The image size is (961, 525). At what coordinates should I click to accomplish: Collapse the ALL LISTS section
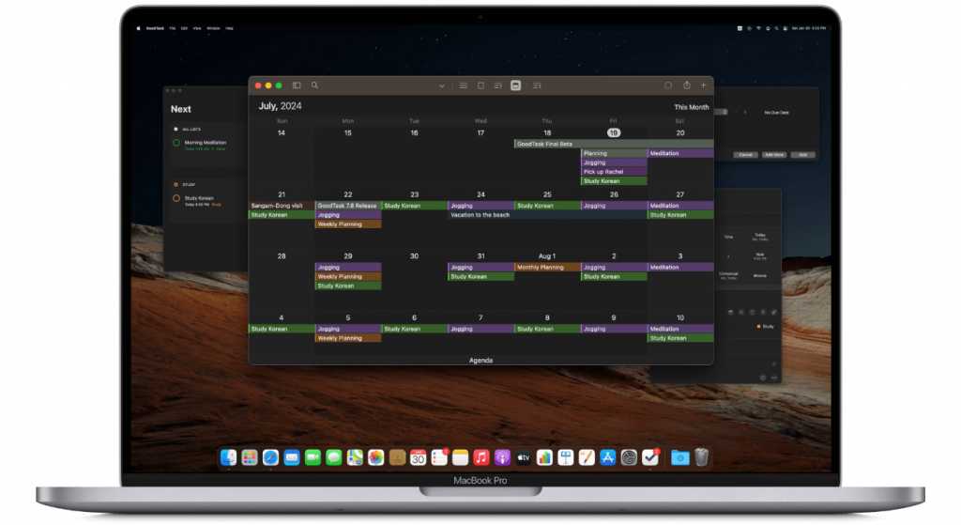point(175,129)
